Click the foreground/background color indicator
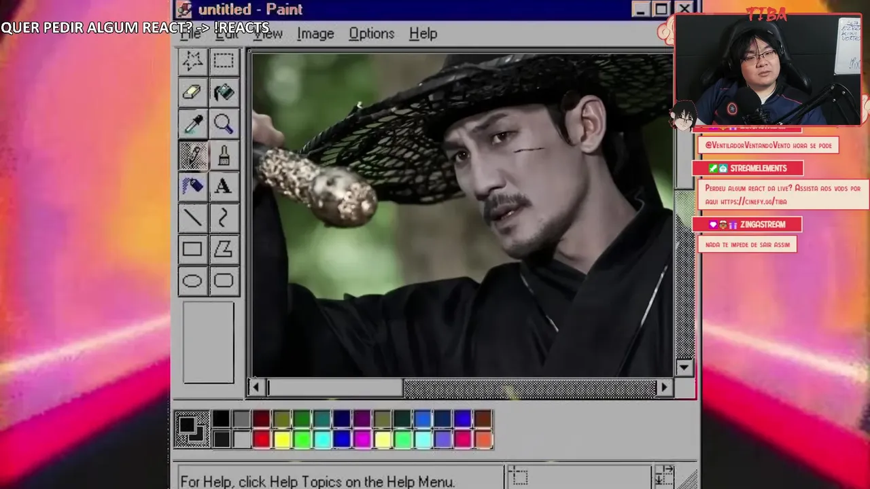Image resolution: width=870 pixels, height=489 pixels. pyautogui.click(x=192, y=430)
